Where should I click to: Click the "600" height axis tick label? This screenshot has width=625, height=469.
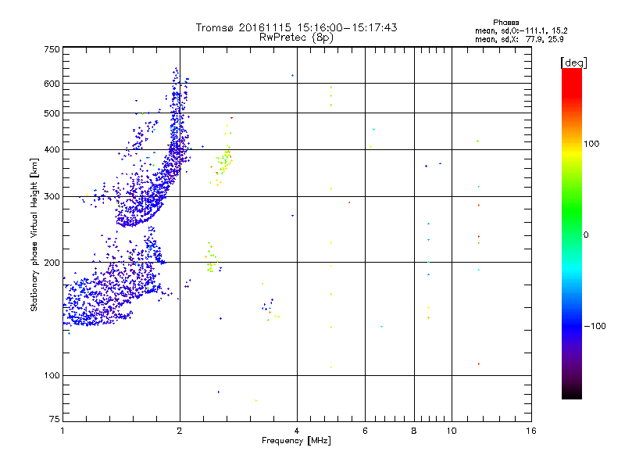point(52,84)
